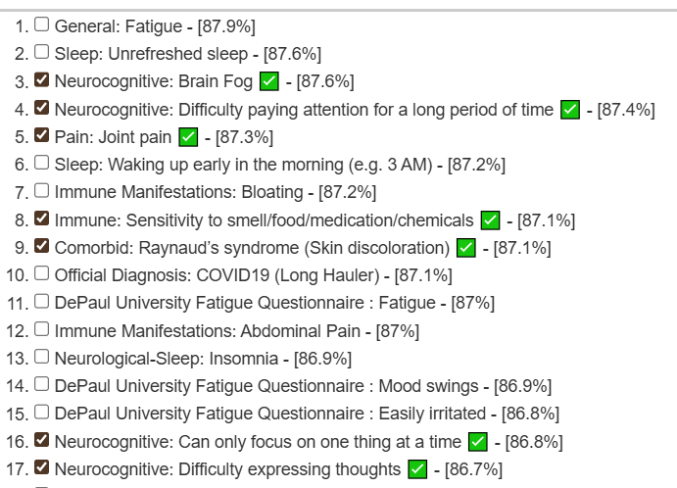The width and height of the screenshot is (677, 488).
Task: Uncheck Pain: Joint pain checkbox
Action: (x=41, y=135)
